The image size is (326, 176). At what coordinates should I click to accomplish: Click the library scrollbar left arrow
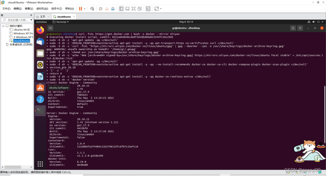pyautogui.click(x=3, y=167)
